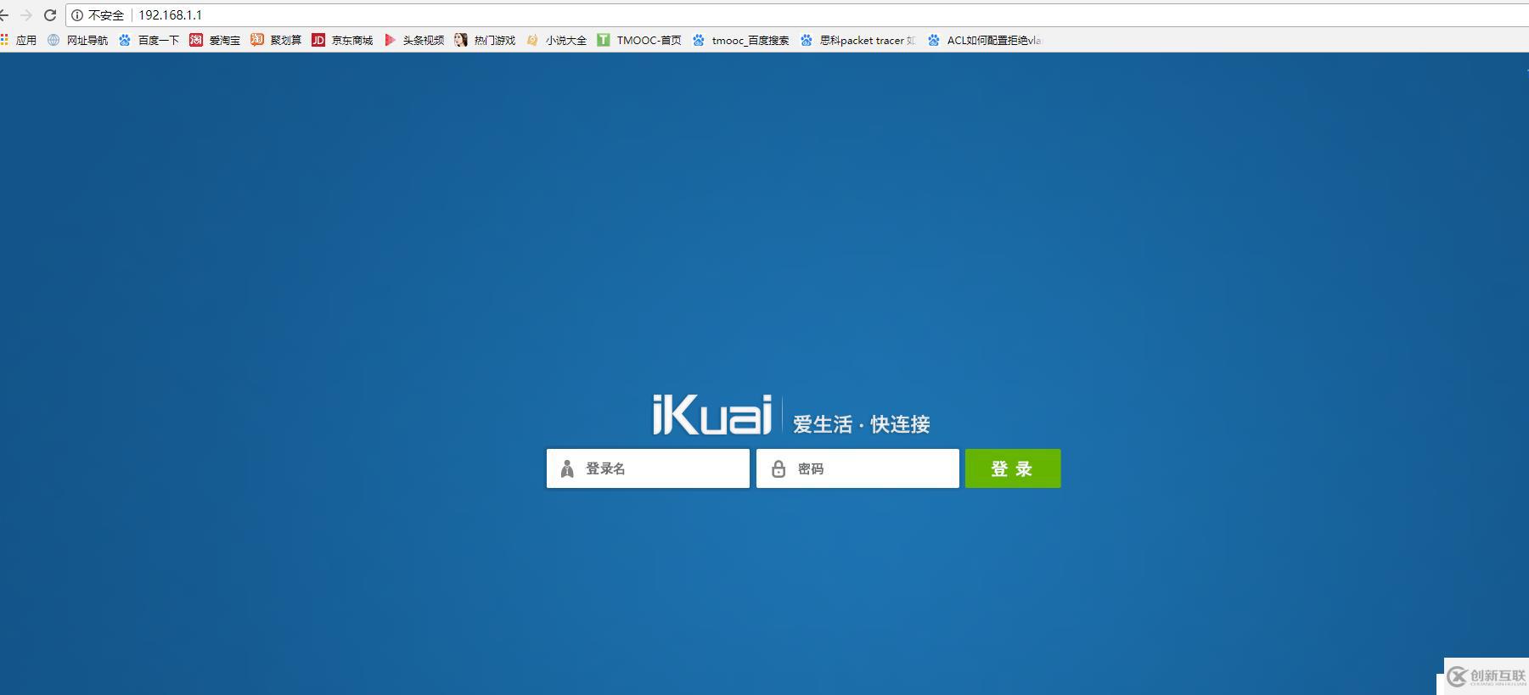1529x695 pixels.
Task: Click the padlock icon in password field
Action: 778,469
